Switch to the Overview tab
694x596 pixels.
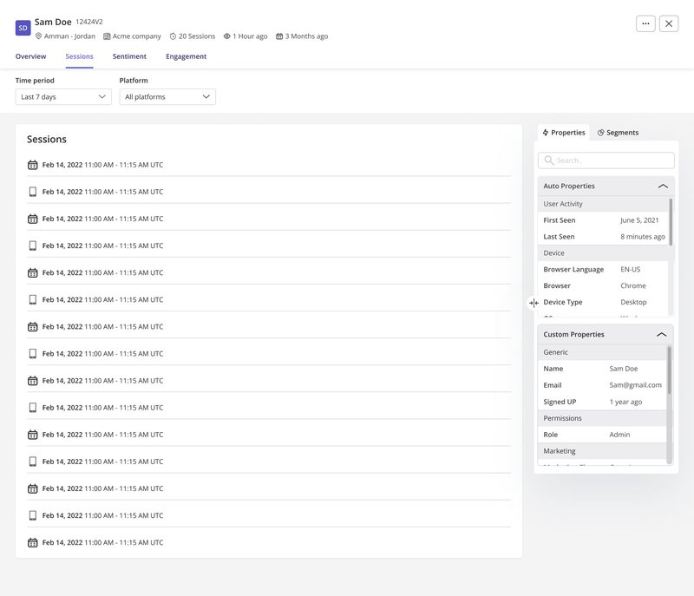click(x=30, y=56)
